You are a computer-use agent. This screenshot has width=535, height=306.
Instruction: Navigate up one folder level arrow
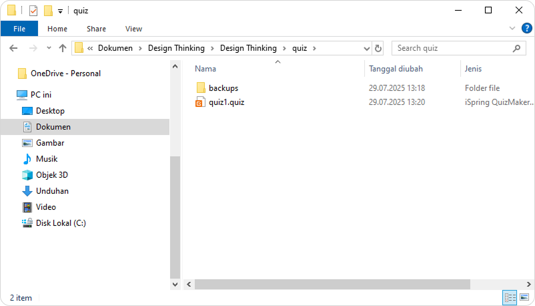point(63,48)
